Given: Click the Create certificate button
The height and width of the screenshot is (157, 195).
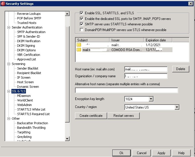Looking at the screenshot, I should point(91,116).
